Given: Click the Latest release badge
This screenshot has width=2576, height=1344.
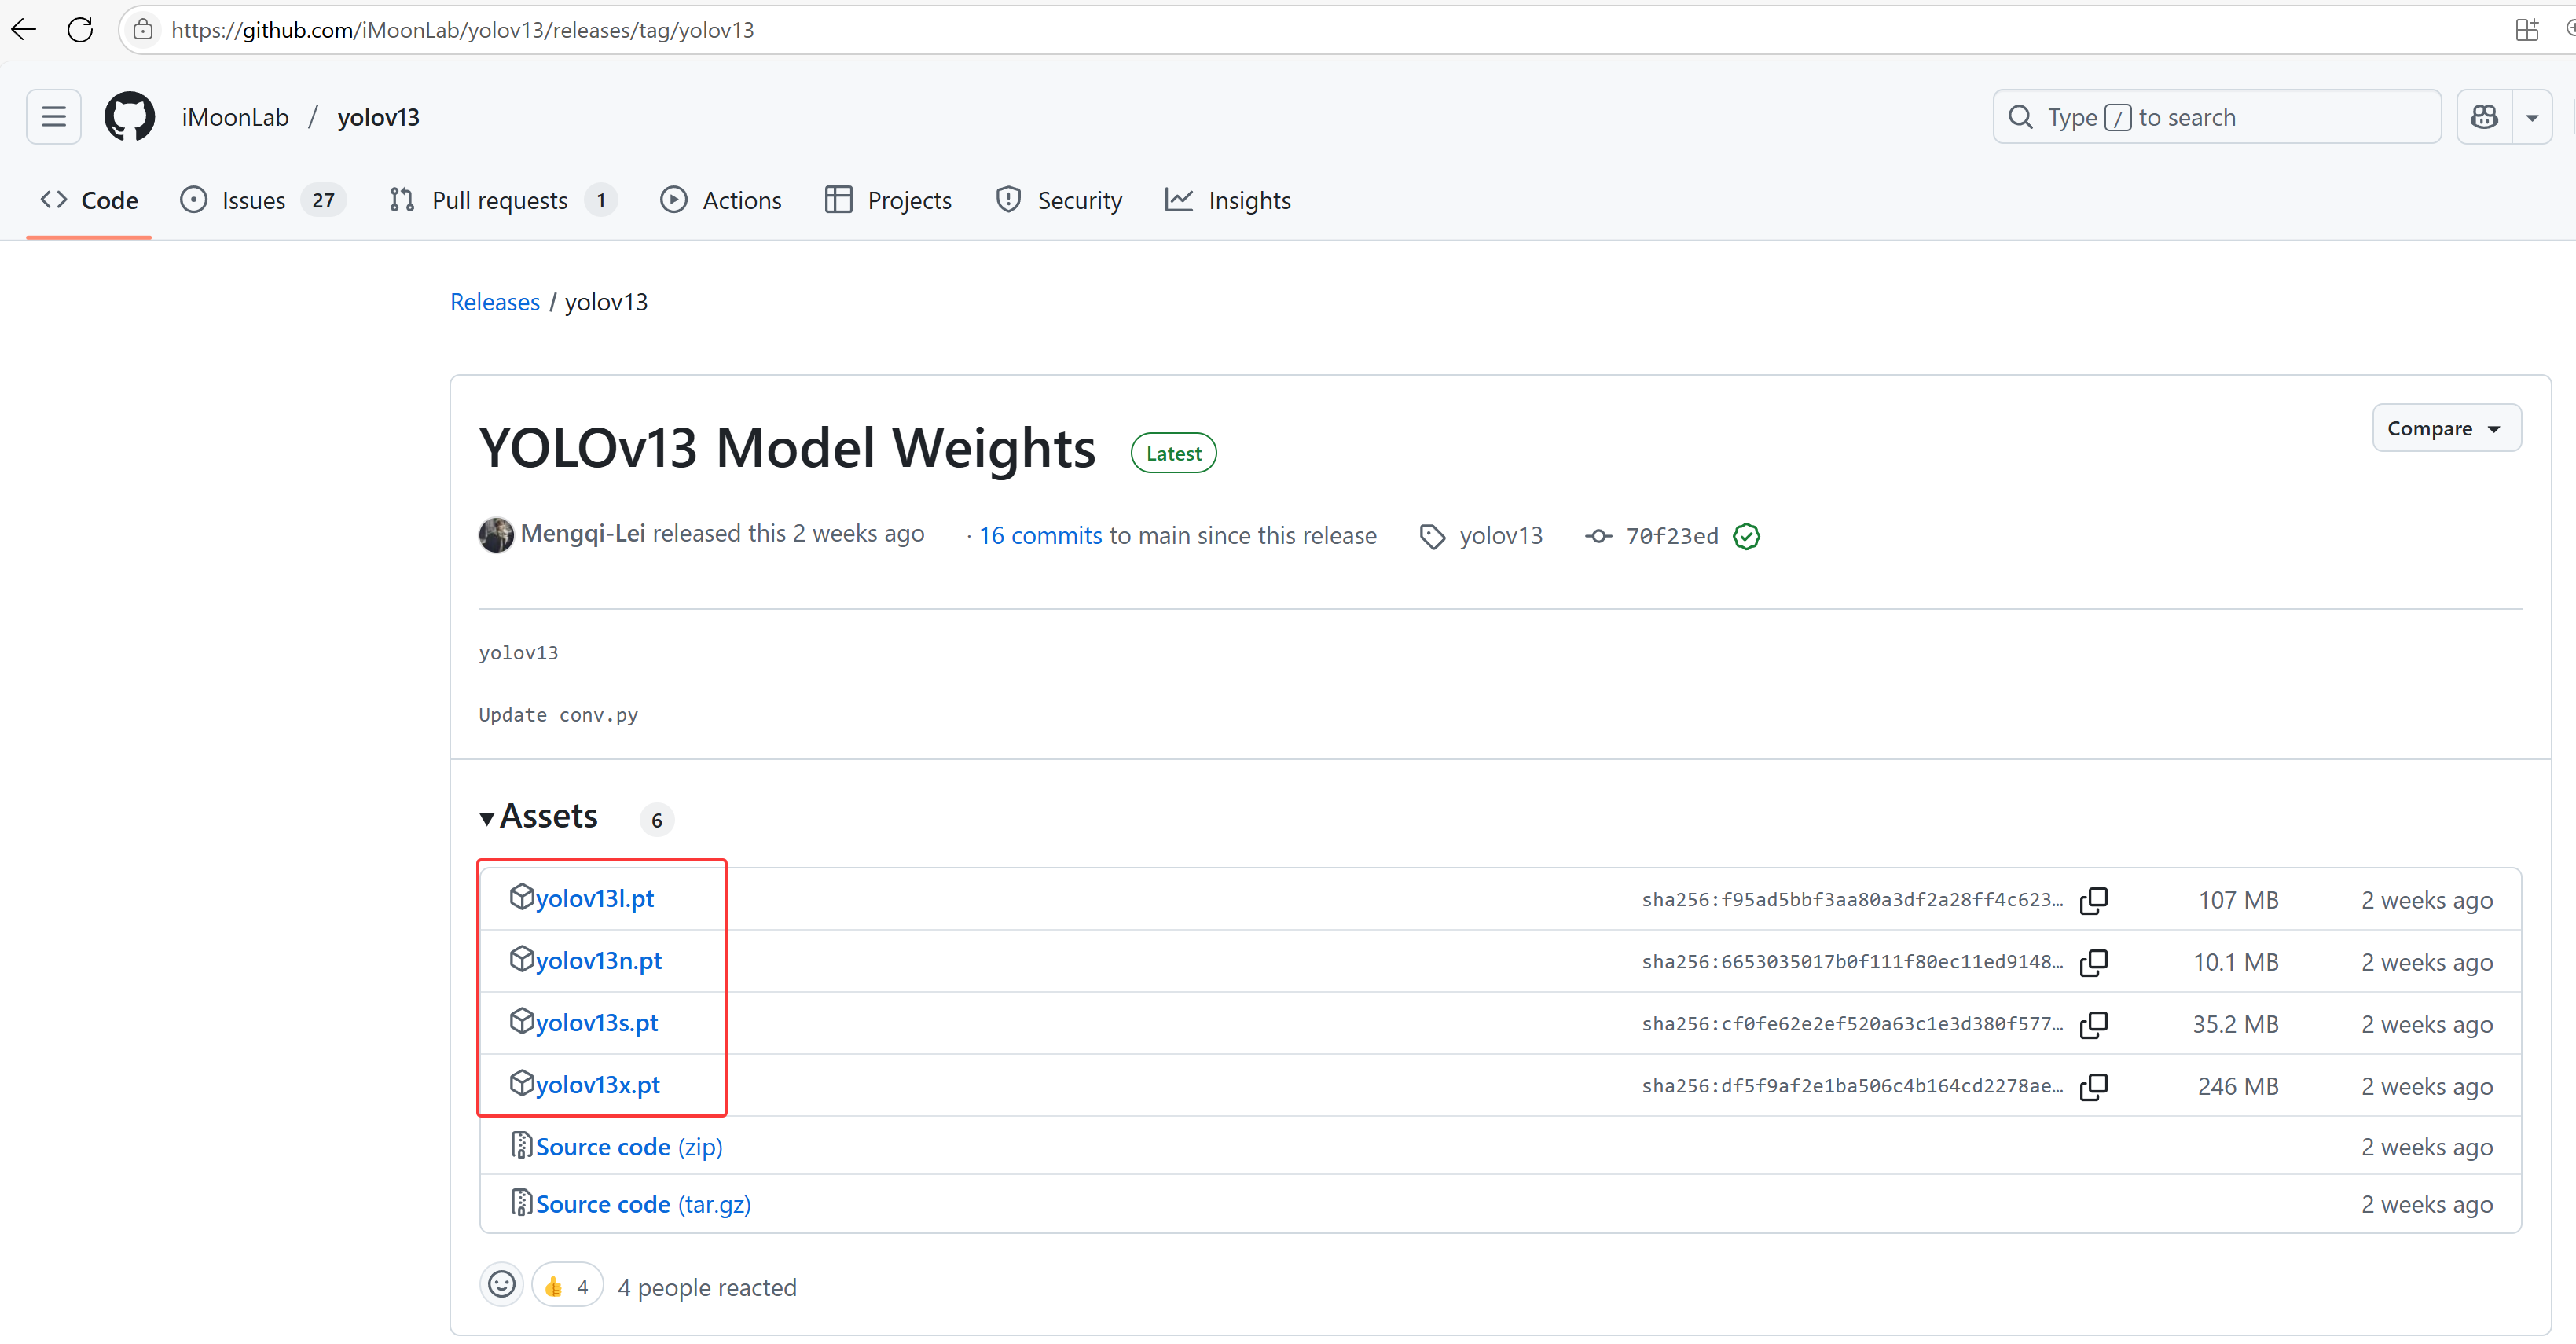Looking at the screenshot, I should tap(1173, 453).
